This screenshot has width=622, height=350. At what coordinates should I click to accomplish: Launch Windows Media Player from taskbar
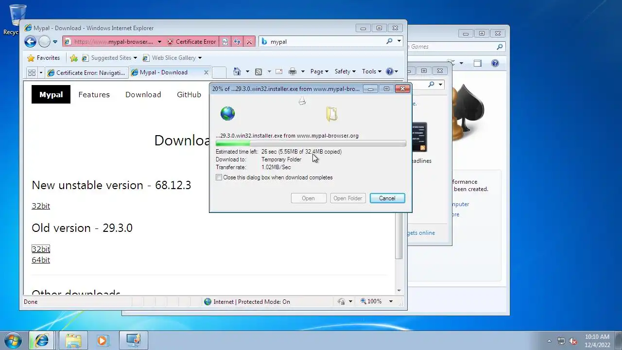pos(102,340)
